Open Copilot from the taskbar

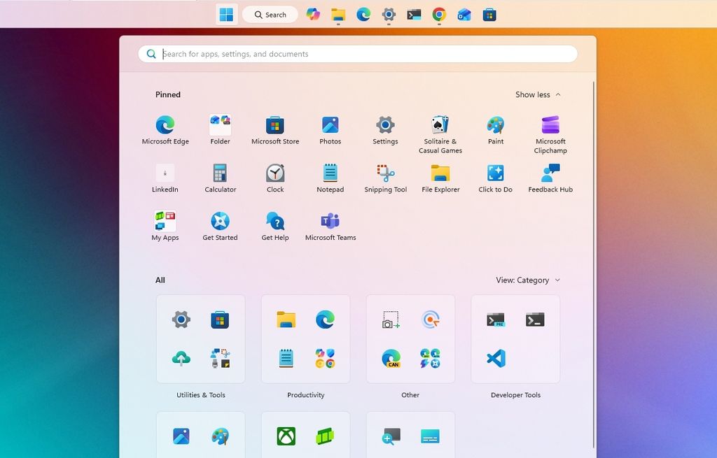point(313,15)
